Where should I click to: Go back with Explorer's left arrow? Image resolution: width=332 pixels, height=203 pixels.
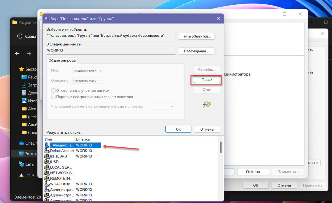17,54
